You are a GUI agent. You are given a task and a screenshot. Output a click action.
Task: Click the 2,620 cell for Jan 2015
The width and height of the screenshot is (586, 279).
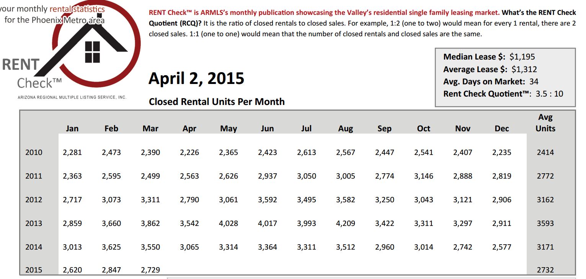tap(72, 270)
